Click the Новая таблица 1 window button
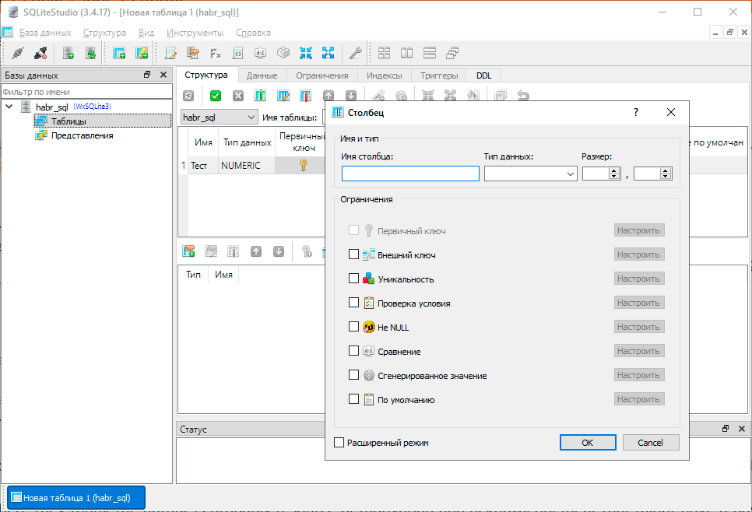The width and height of the screenshot is (752, 512). coord(76,498)
